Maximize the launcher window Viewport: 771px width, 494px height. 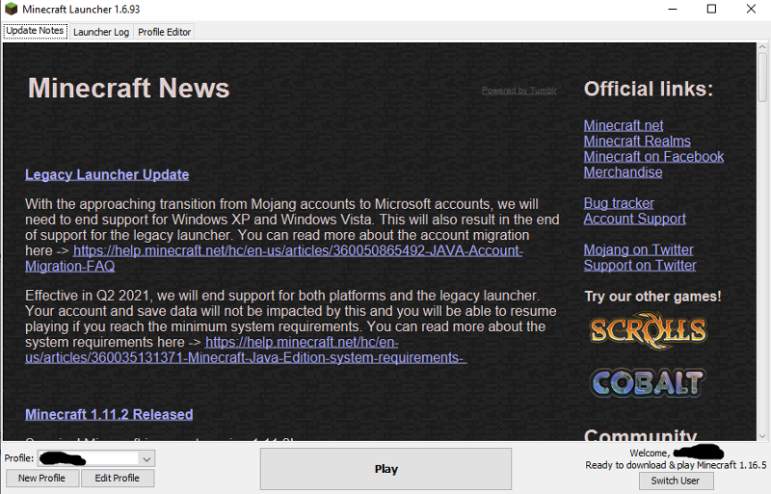point(711,10)
